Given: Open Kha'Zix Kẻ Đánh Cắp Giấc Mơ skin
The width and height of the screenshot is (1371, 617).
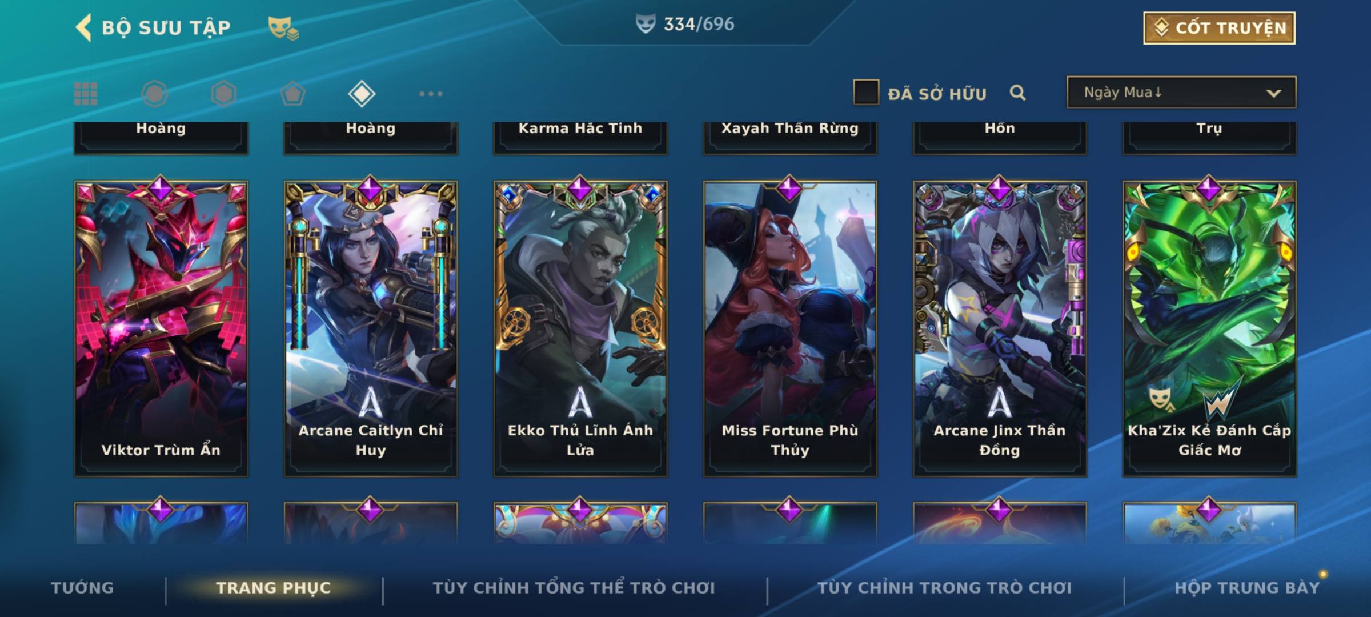Looking at the screenshot, I should point(1209,328).
